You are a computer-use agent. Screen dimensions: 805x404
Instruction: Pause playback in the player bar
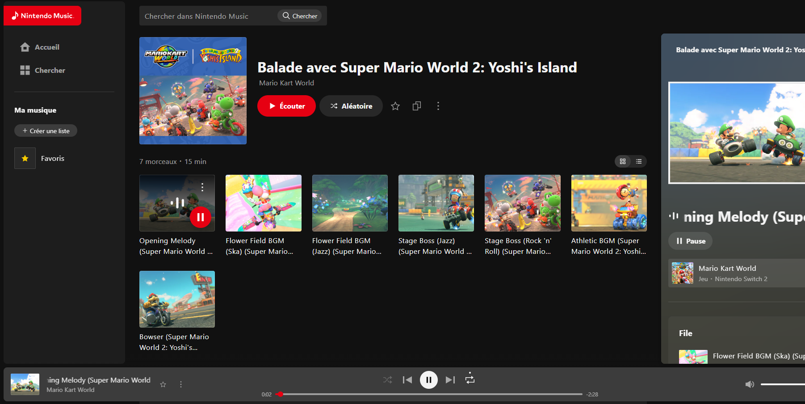click(429, 380)
